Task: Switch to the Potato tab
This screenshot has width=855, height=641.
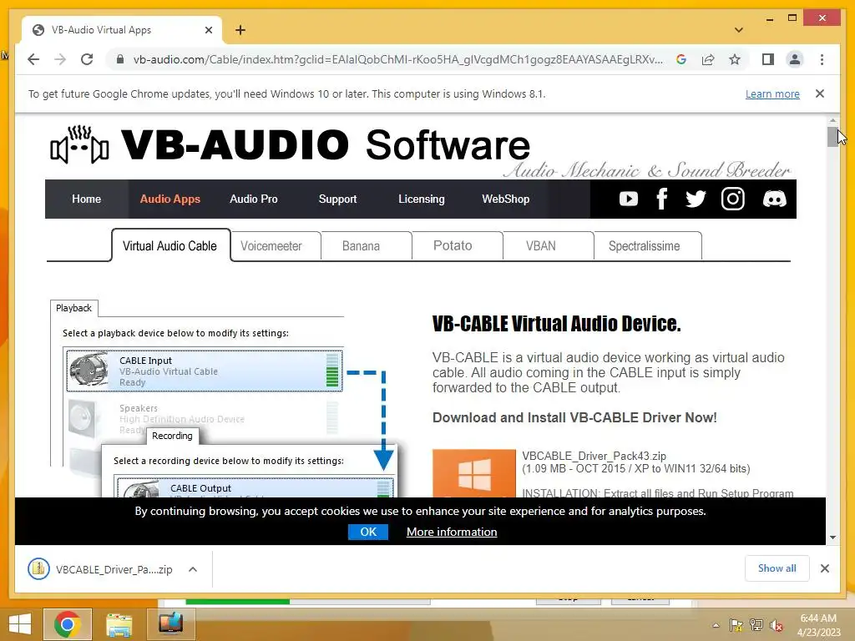Action: pyautogui.click(x=457, y=246)
